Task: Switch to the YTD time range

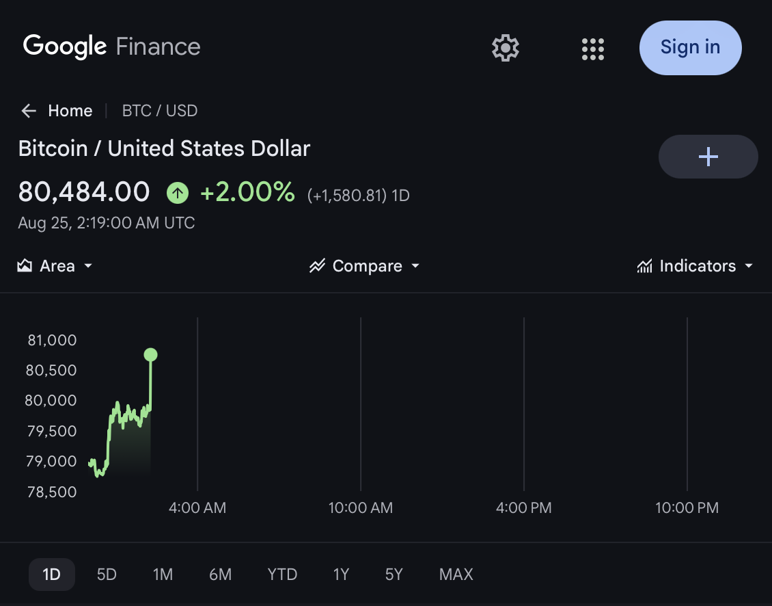Action: click(x=282, y=575)
